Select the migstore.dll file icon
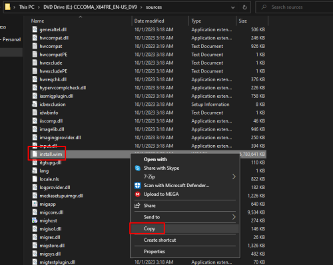Image resolution: width=333 pixels, height=265 pixels. 35,246
